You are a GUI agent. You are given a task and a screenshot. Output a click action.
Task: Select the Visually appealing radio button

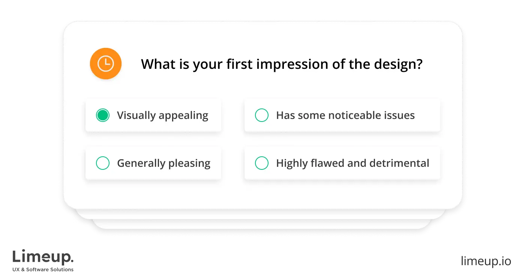click(x=103, y=115)
